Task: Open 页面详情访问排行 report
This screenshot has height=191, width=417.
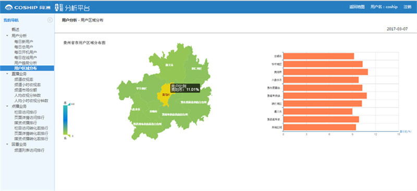Action: point(29,117)
